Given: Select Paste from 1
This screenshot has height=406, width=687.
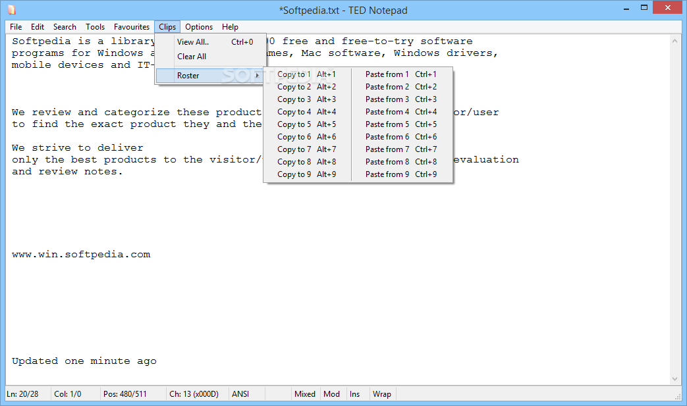Looking at the screenshot, I should click(401, 74).
